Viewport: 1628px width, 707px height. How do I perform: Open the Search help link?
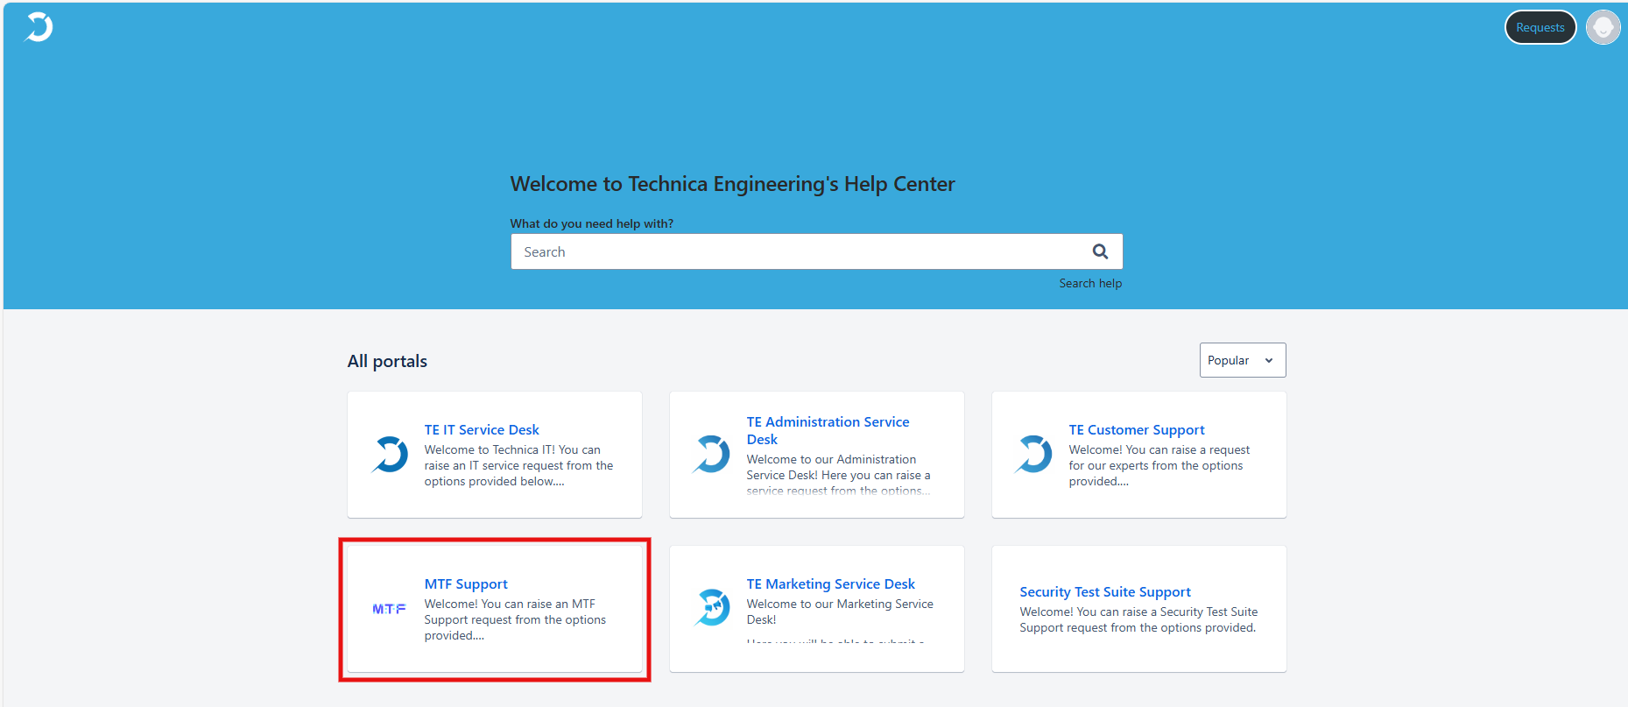(1089, 283)
